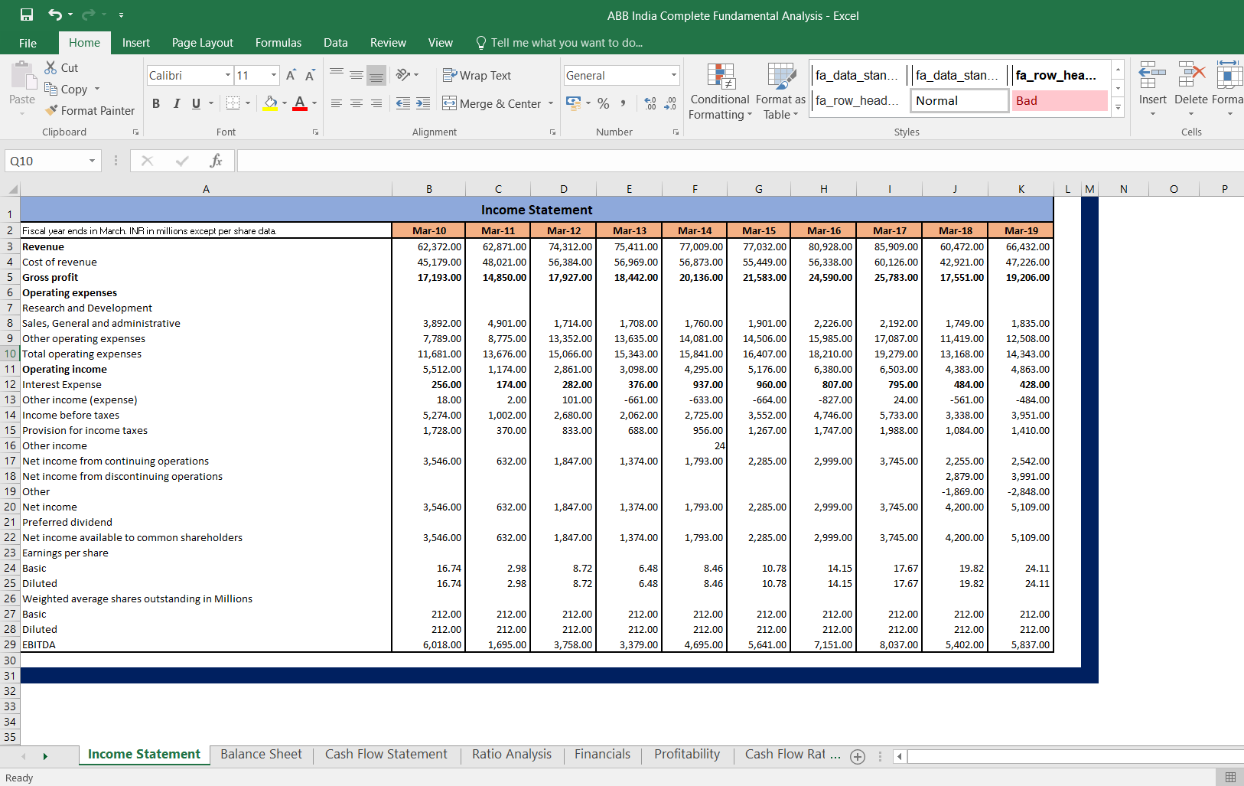This screenshot has width=1244, height=786.
Task: Apply Percent Style formatting
Action: pos(604,103)
